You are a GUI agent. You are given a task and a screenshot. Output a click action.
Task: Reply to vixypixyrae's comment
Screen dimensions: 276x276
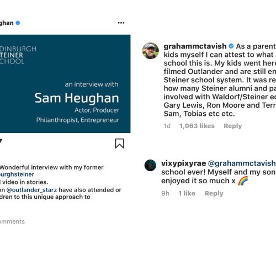point(214,193)
